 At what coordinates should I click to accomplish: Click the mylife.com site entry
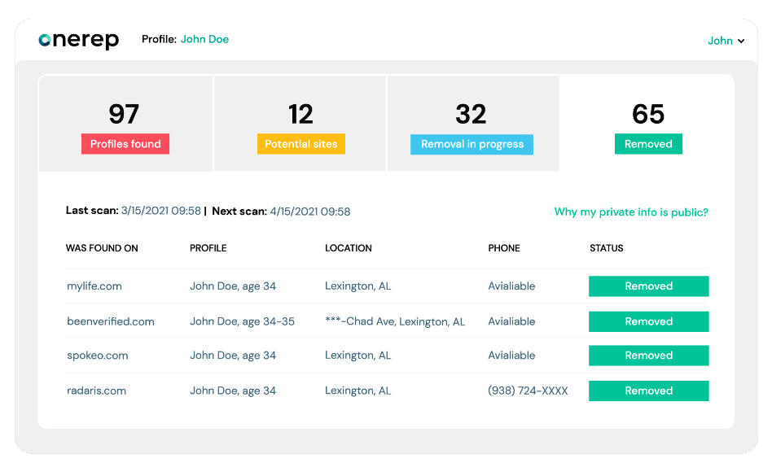pos(94,286)
